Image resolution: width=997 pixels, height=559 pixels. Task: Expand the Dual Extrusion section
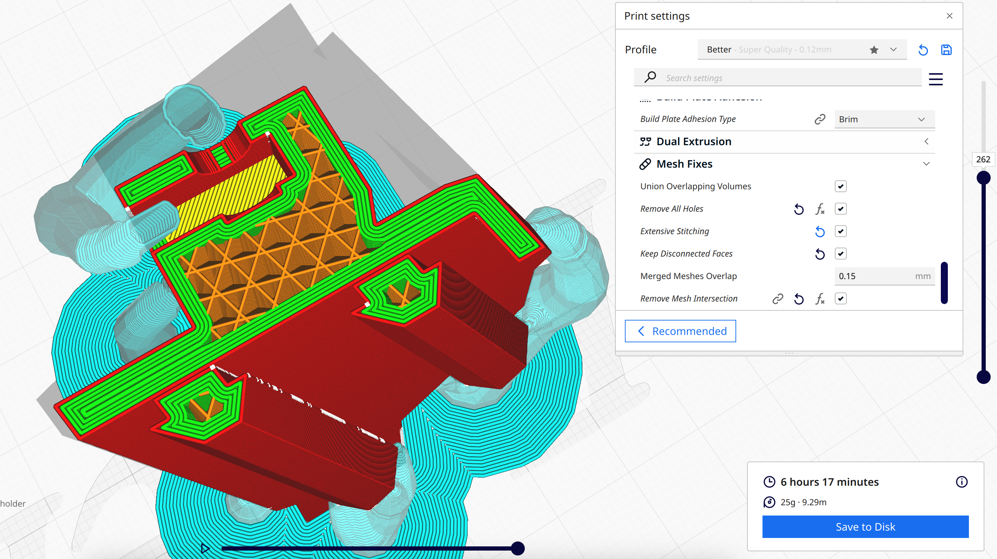tap(926, 141)
